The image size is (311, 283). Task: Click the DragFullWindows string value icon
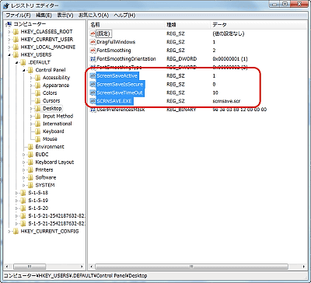93,42
